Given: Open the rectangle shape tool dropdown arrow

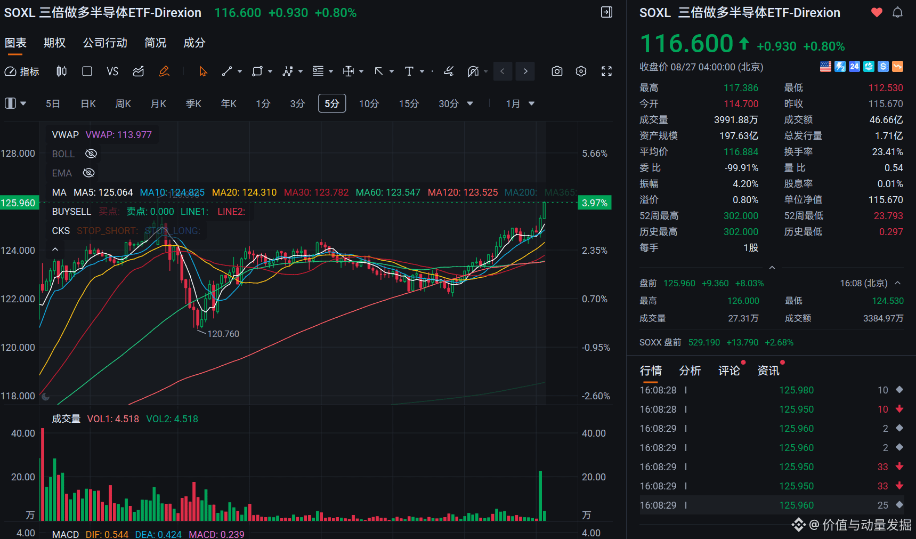Looking at the screenshot, I should [270, 71].
